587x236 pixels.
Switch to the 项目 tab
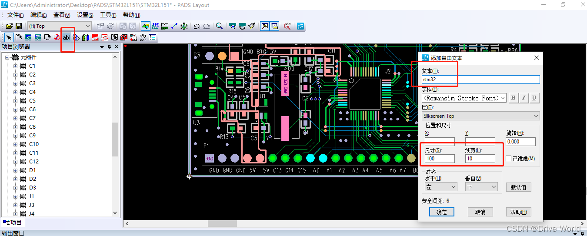point(13,223)
